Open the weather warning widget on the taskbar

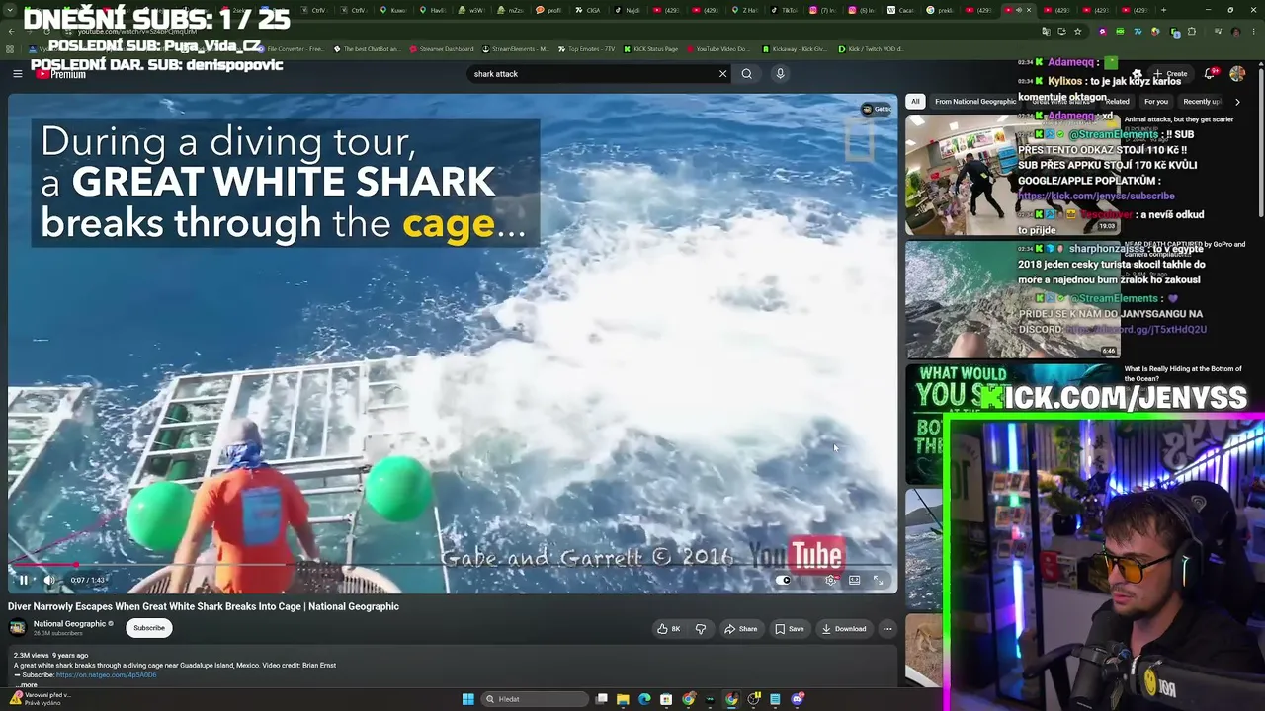click(40, 699)
